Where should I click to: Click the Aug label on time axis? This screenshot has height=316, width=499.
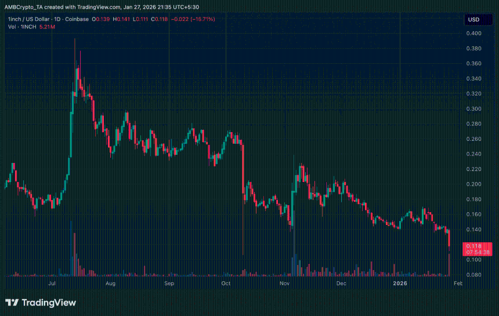(x=111, y=284)
